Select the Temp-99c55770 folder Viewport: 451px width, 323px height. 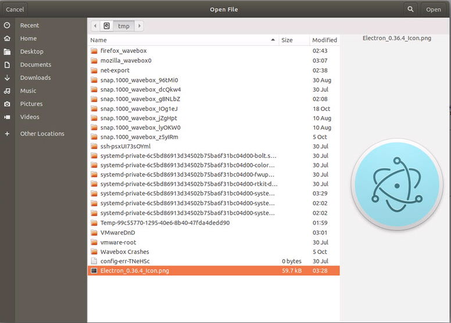[x=213, y=223]
